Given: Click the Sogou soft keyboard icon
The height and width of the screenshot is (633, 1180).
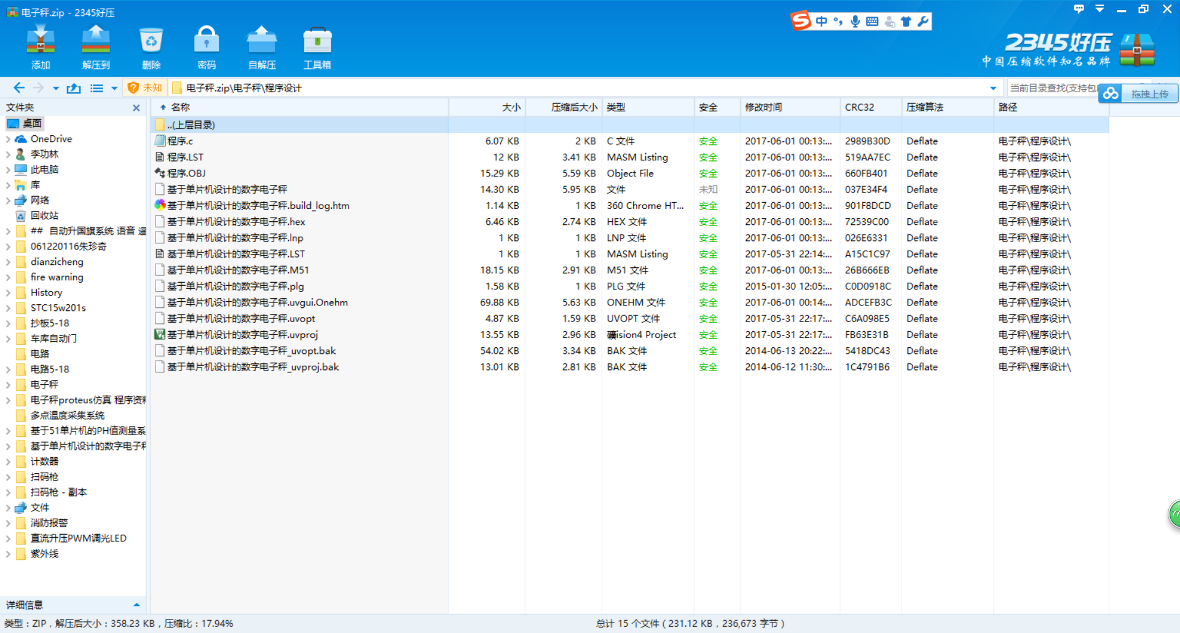Looking at the screenshot, I should (x=872, y=22).
